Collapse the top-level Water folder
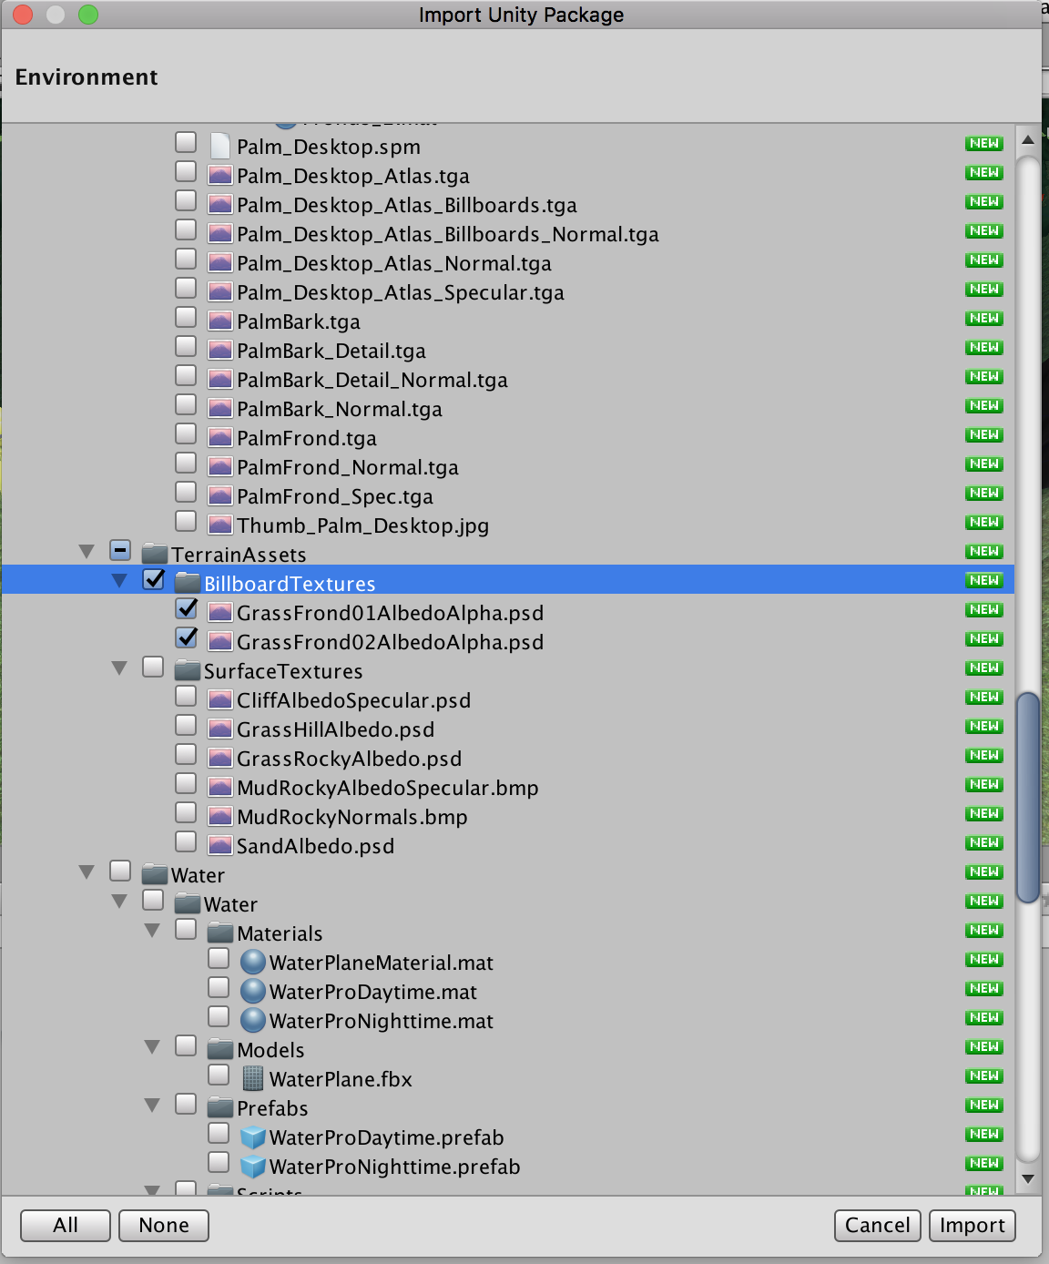This screenshot has height=1264, width=1049. pos(87,872)
